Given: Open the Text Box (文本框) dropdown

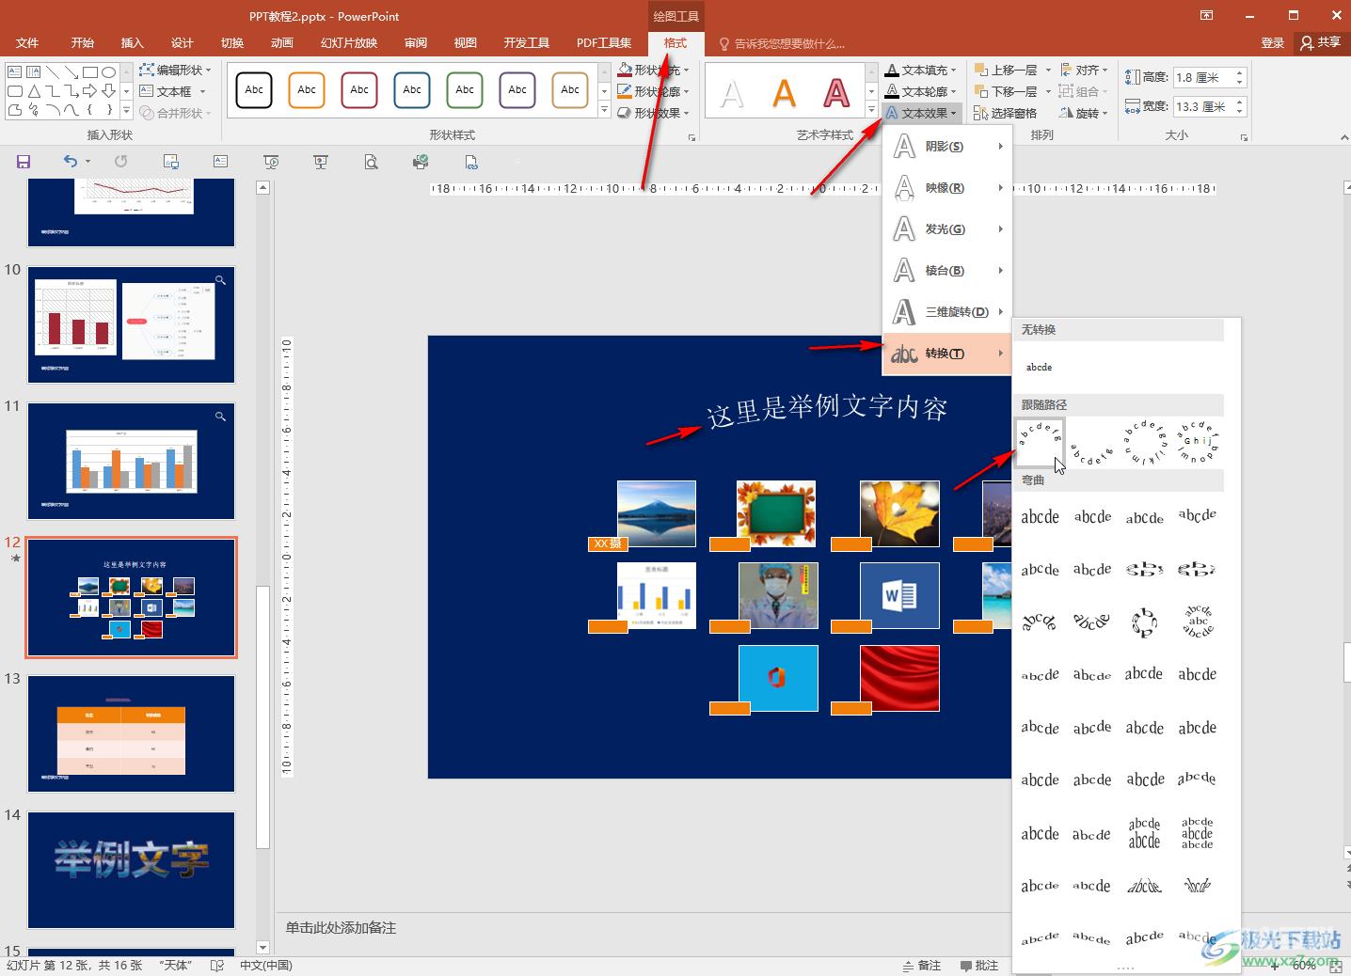Looking at the screenshot, I should (x=173, y=91).
